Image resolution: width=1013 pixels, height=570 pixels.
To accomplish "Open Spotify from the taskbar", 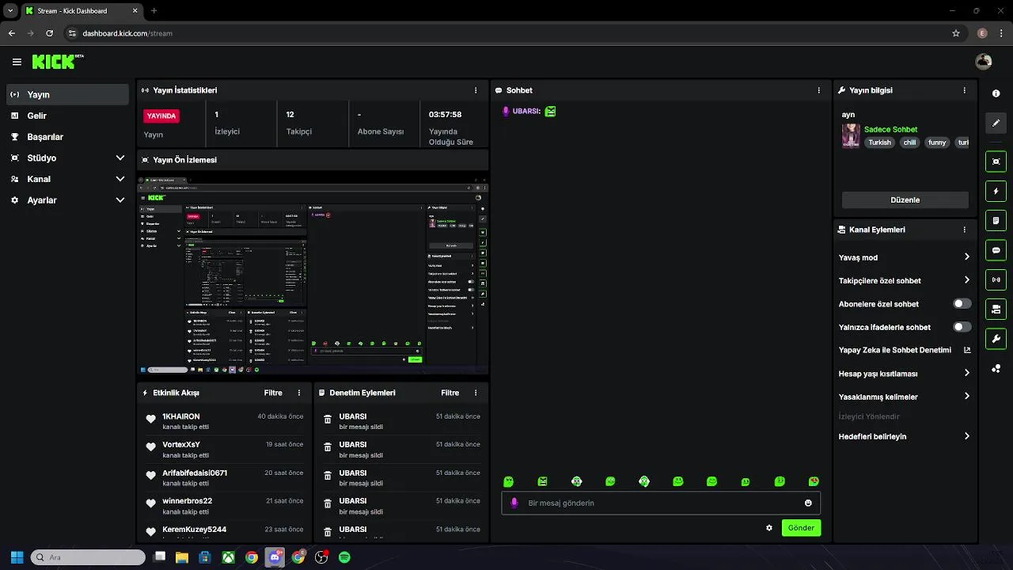I will click(x=344, y=557).
